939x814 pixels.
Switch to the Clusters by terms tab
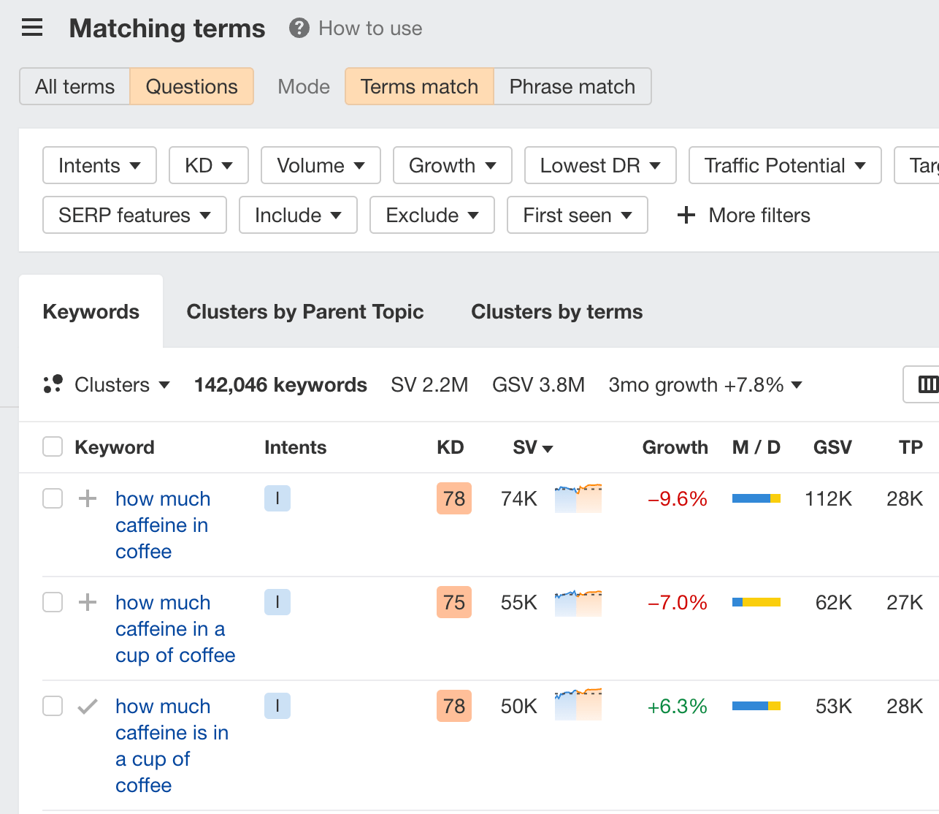coord(556,312)
